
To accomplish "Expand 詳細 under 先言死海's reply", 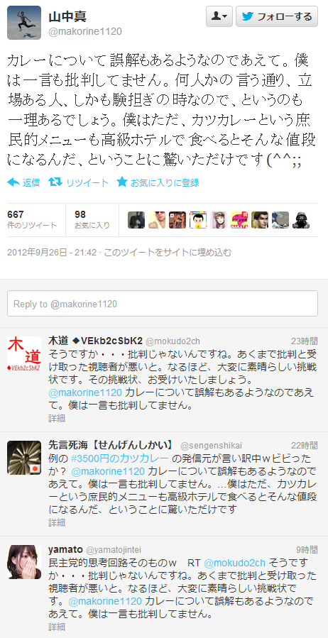I will tap(57, 522).
